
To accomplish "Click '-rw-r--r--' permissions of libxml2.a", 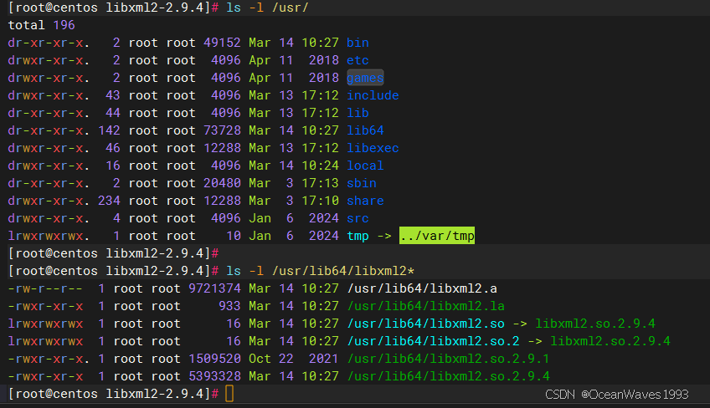I will [45, 288].
